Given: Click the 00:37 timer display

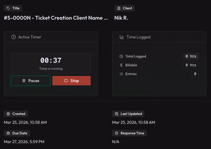Looking at the screenshot, I should point(51,60).
